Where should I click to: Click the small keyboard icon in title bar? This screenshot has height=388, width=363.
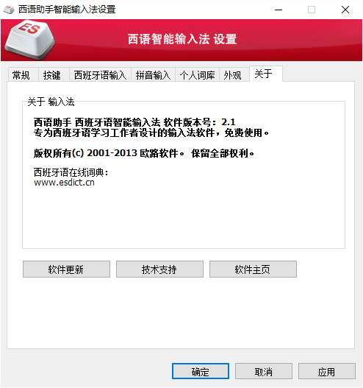9,10
